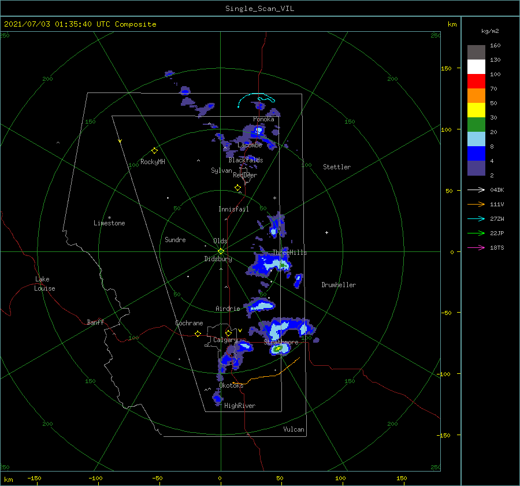Pick the purple 2-4 legend swatch
This screenshot has width=520, height=486.
click(x=476, y=168)
